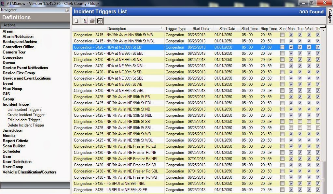Open Create Incident Trigger

26,115
